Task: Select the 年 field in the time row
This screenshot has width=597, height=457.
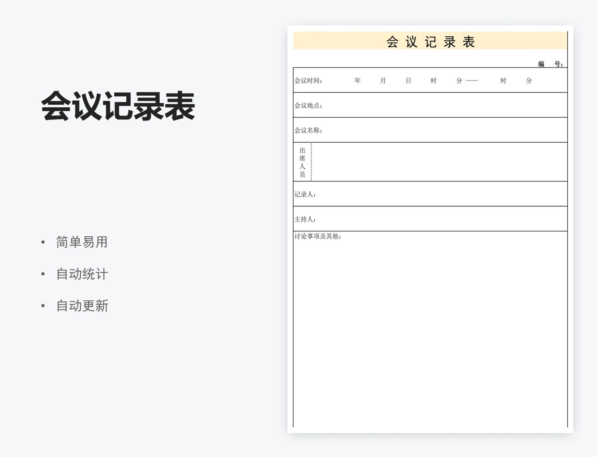Action: click(358, 80)
